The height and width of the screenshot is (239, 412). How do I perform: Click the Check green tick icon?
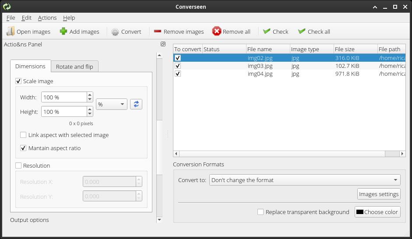point(267,32)
